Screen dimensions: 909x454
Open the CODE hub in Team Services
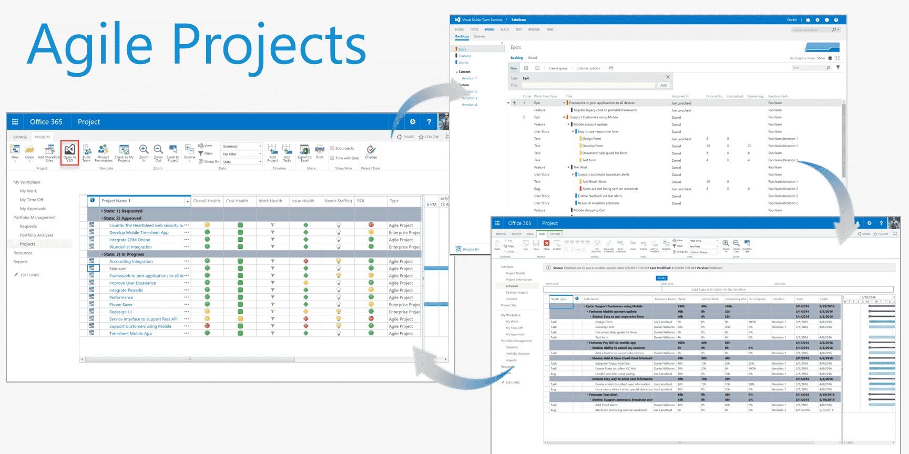(474, 29)
